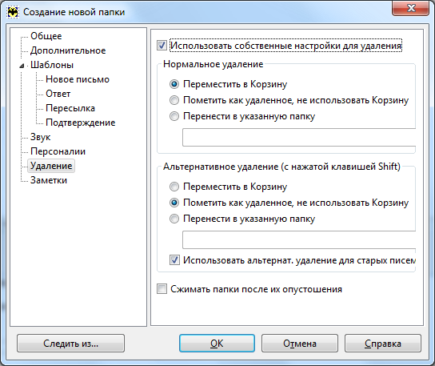
Task: Select alternative Перенести в указанную папку radio
Action: tap(174, 219)
